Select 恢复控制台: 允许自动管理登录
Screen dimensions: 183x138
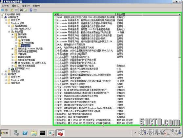pyautogui.click(x=71, y=54)
